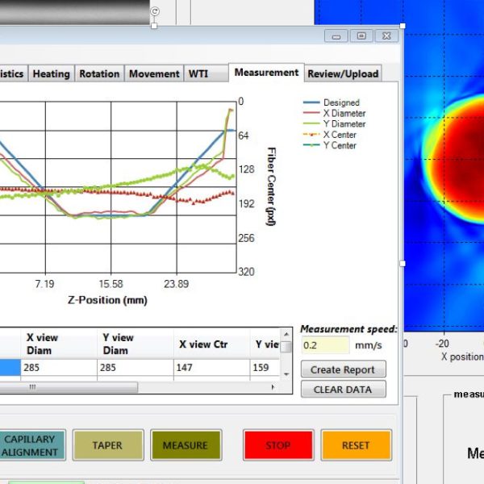This screenshot has width=484, height=484.
Task: Hit the red STOP button
Action: click(x=278, y=445)
